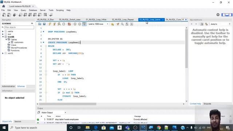The width and height of the screenshot is (233, 131).
Task: Expand the world schema
Action: pyautogui.click(x=3, y=53)
